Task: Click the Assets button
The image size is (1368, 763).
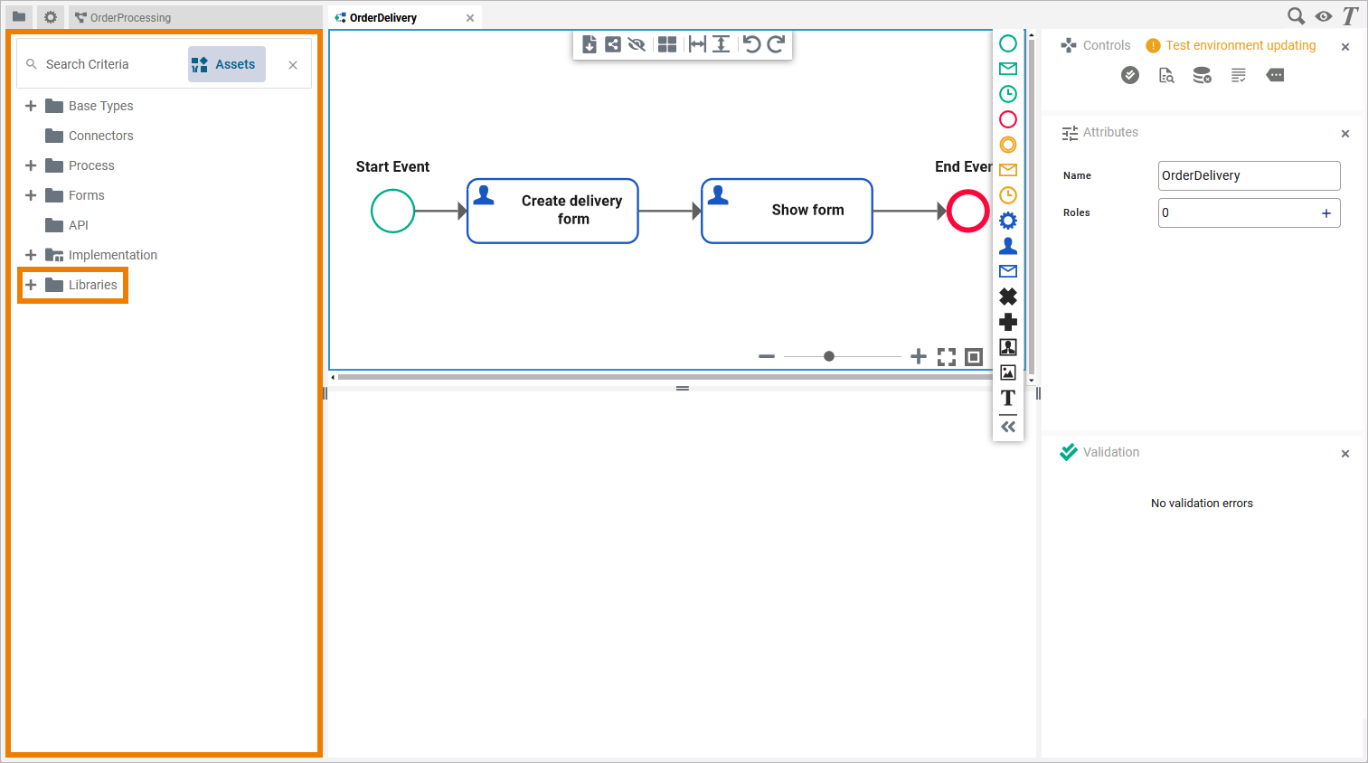Action: point(226,64)
